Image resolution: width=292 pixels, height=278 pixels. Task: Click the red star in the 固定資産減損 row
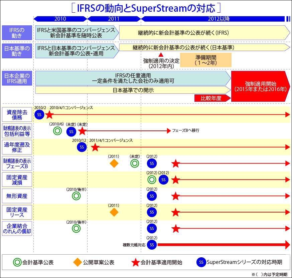click(x=176, y=180)
